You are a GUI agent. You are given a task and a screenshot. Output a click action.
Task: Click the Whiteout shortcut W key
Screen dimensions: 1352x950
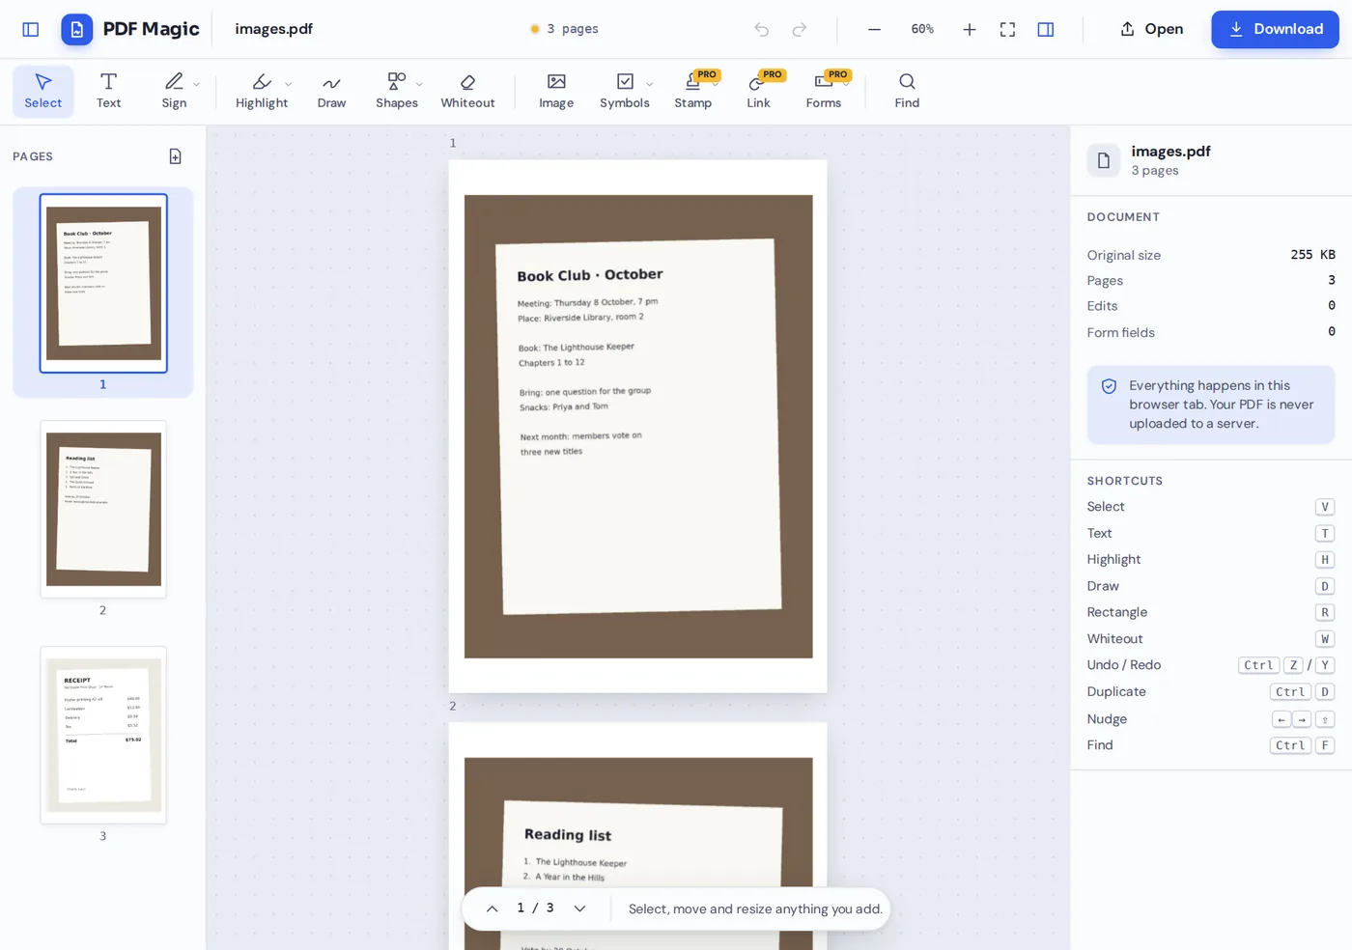click(1325, 639)
